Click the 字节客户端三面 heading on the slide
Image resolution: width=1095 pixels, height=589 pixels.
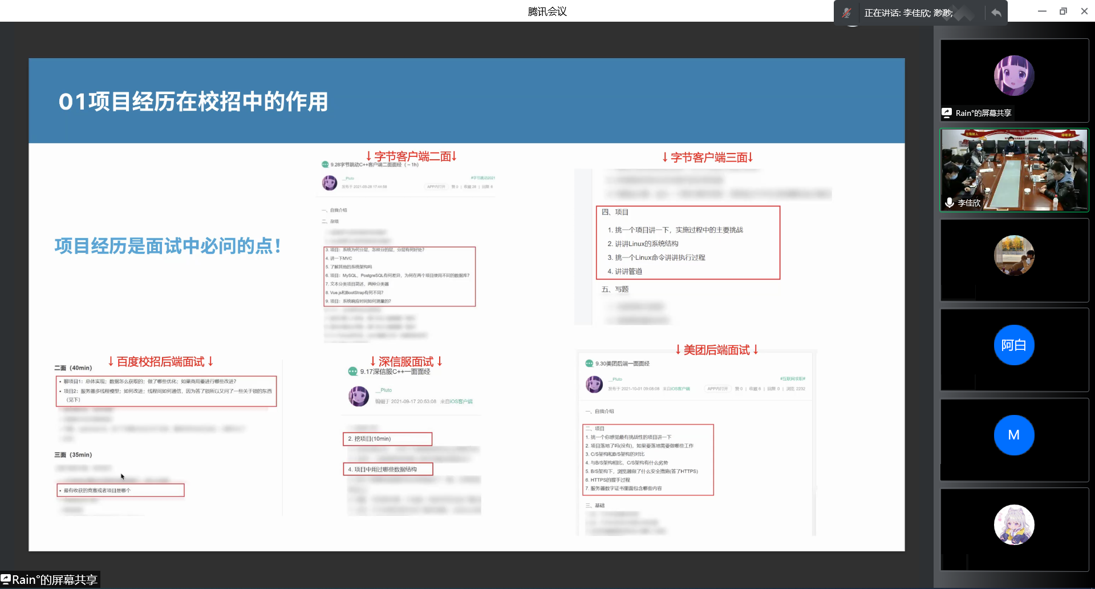[x=708, y=158]
